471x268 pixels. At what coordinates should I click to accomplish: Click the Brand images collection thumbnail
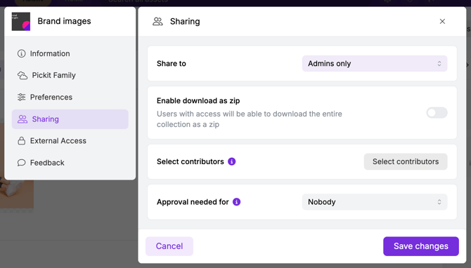coord(21,22)
